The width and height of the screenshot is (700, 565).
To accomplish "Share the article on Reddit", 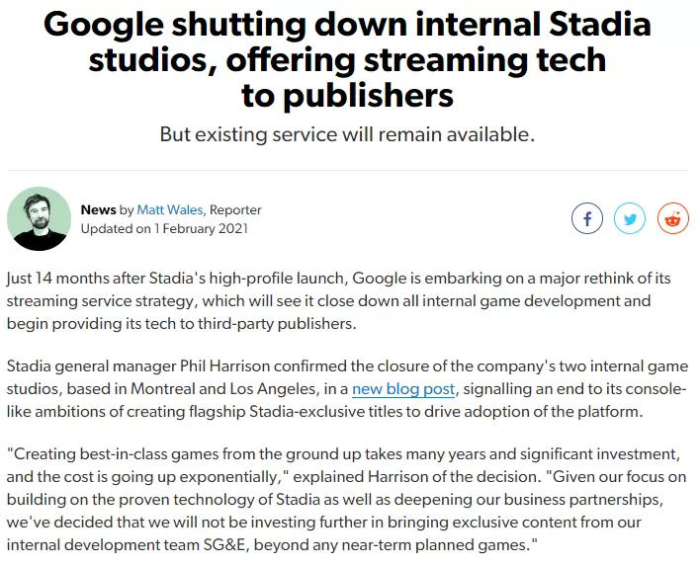I will point(672,218).
